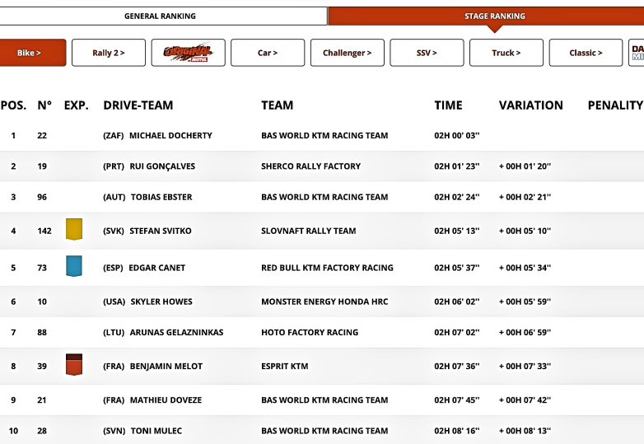
Task: Select the Truck category
Action: [506, 53]
